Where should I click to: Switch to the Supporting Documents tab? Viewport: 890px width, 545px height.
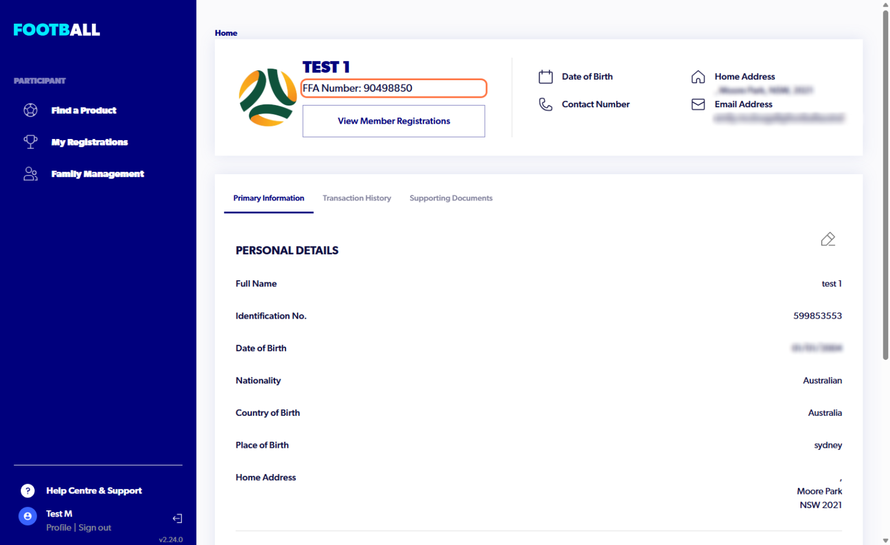click(451, 198)
